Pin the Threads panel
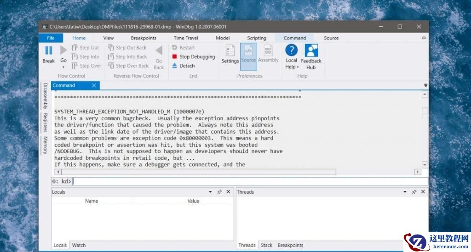The width and height of the screenshot is (471, 252). pyautogui.click(x=414, y=192)
